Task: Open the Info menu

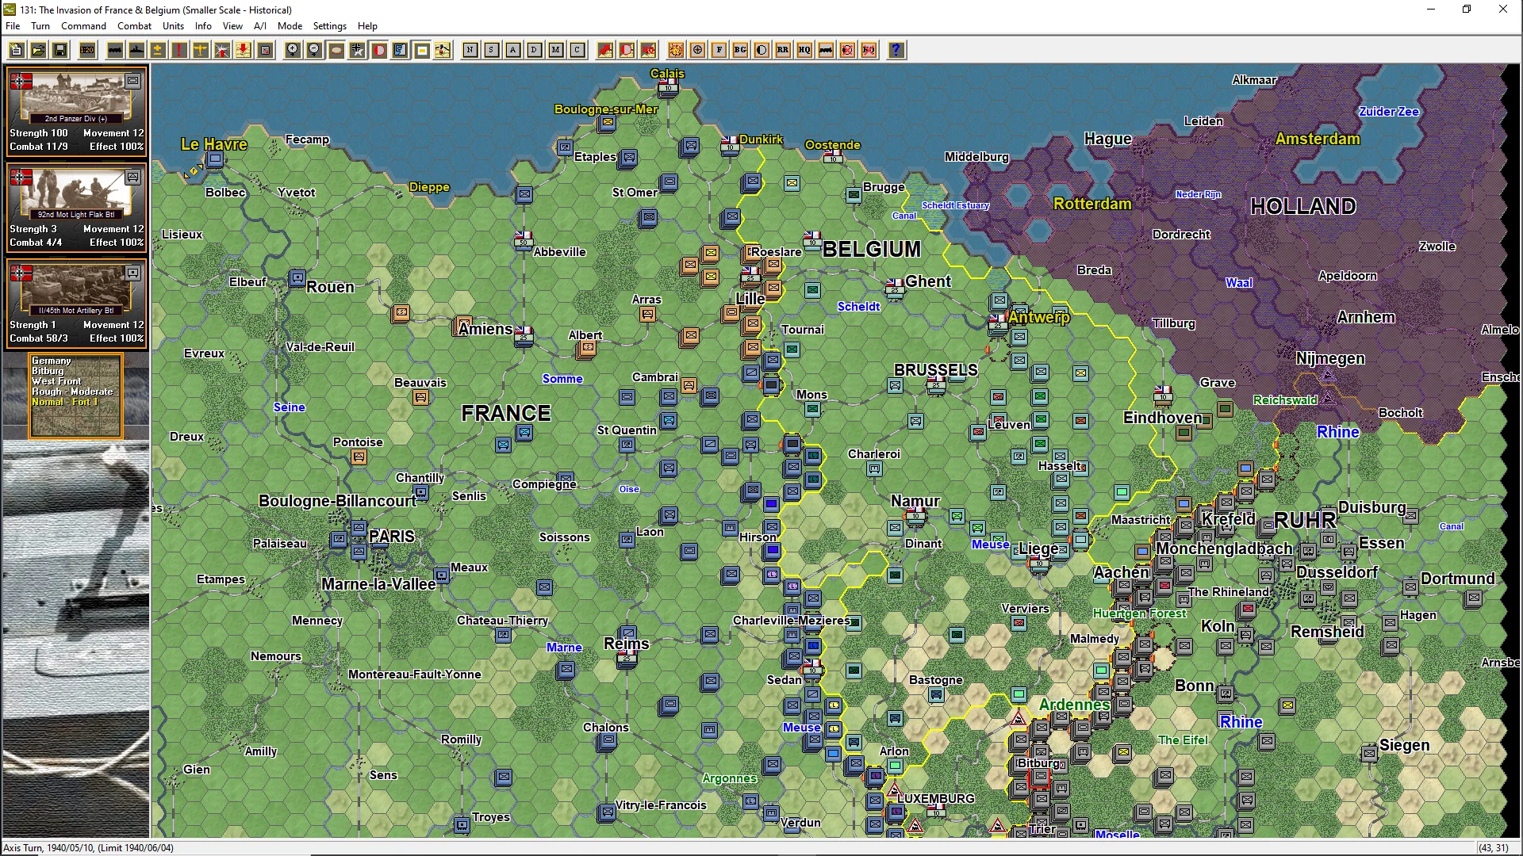Action: [x=203, y=26]
